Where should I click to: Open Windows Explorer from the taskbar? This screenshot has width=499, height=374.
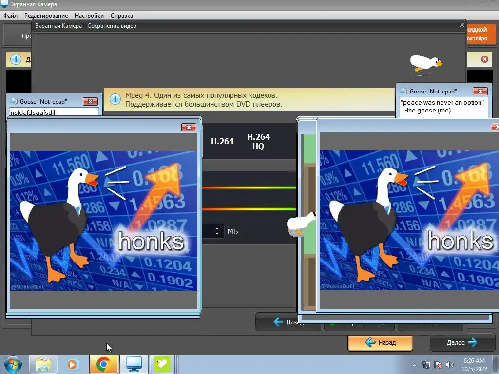click(x=43, y=364)
